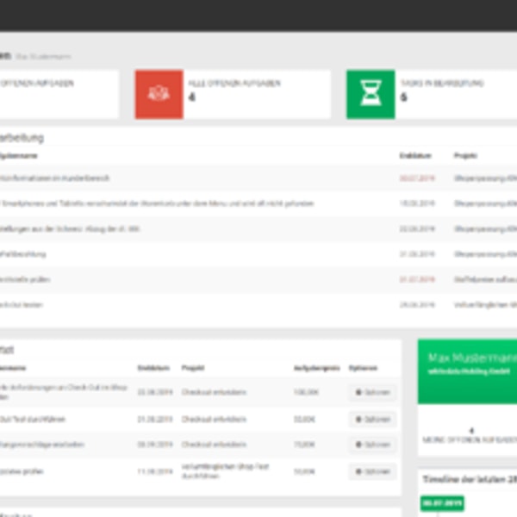517x517 pixels.
Task: Click Checkout entwickeln project in 100,00€ row
Action: 214,392
